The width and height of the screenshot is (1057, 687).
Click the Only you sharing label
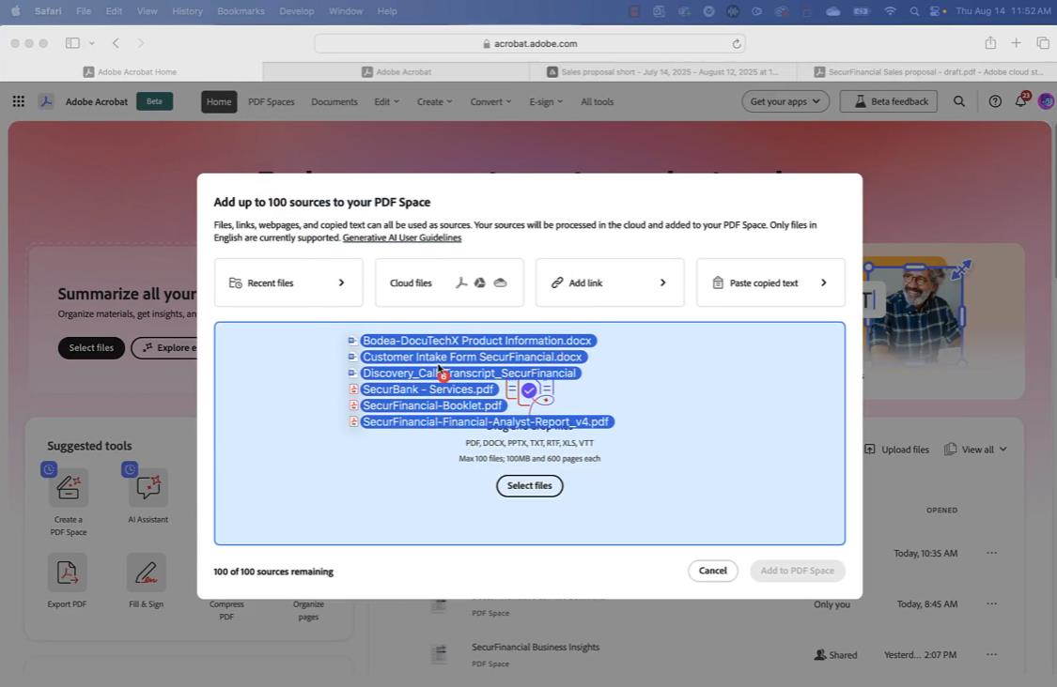[832, 604]
